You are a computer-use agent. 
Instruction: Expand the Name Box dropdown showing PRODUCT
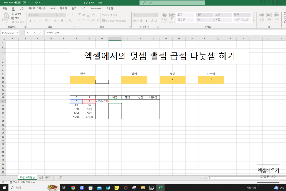17,33
